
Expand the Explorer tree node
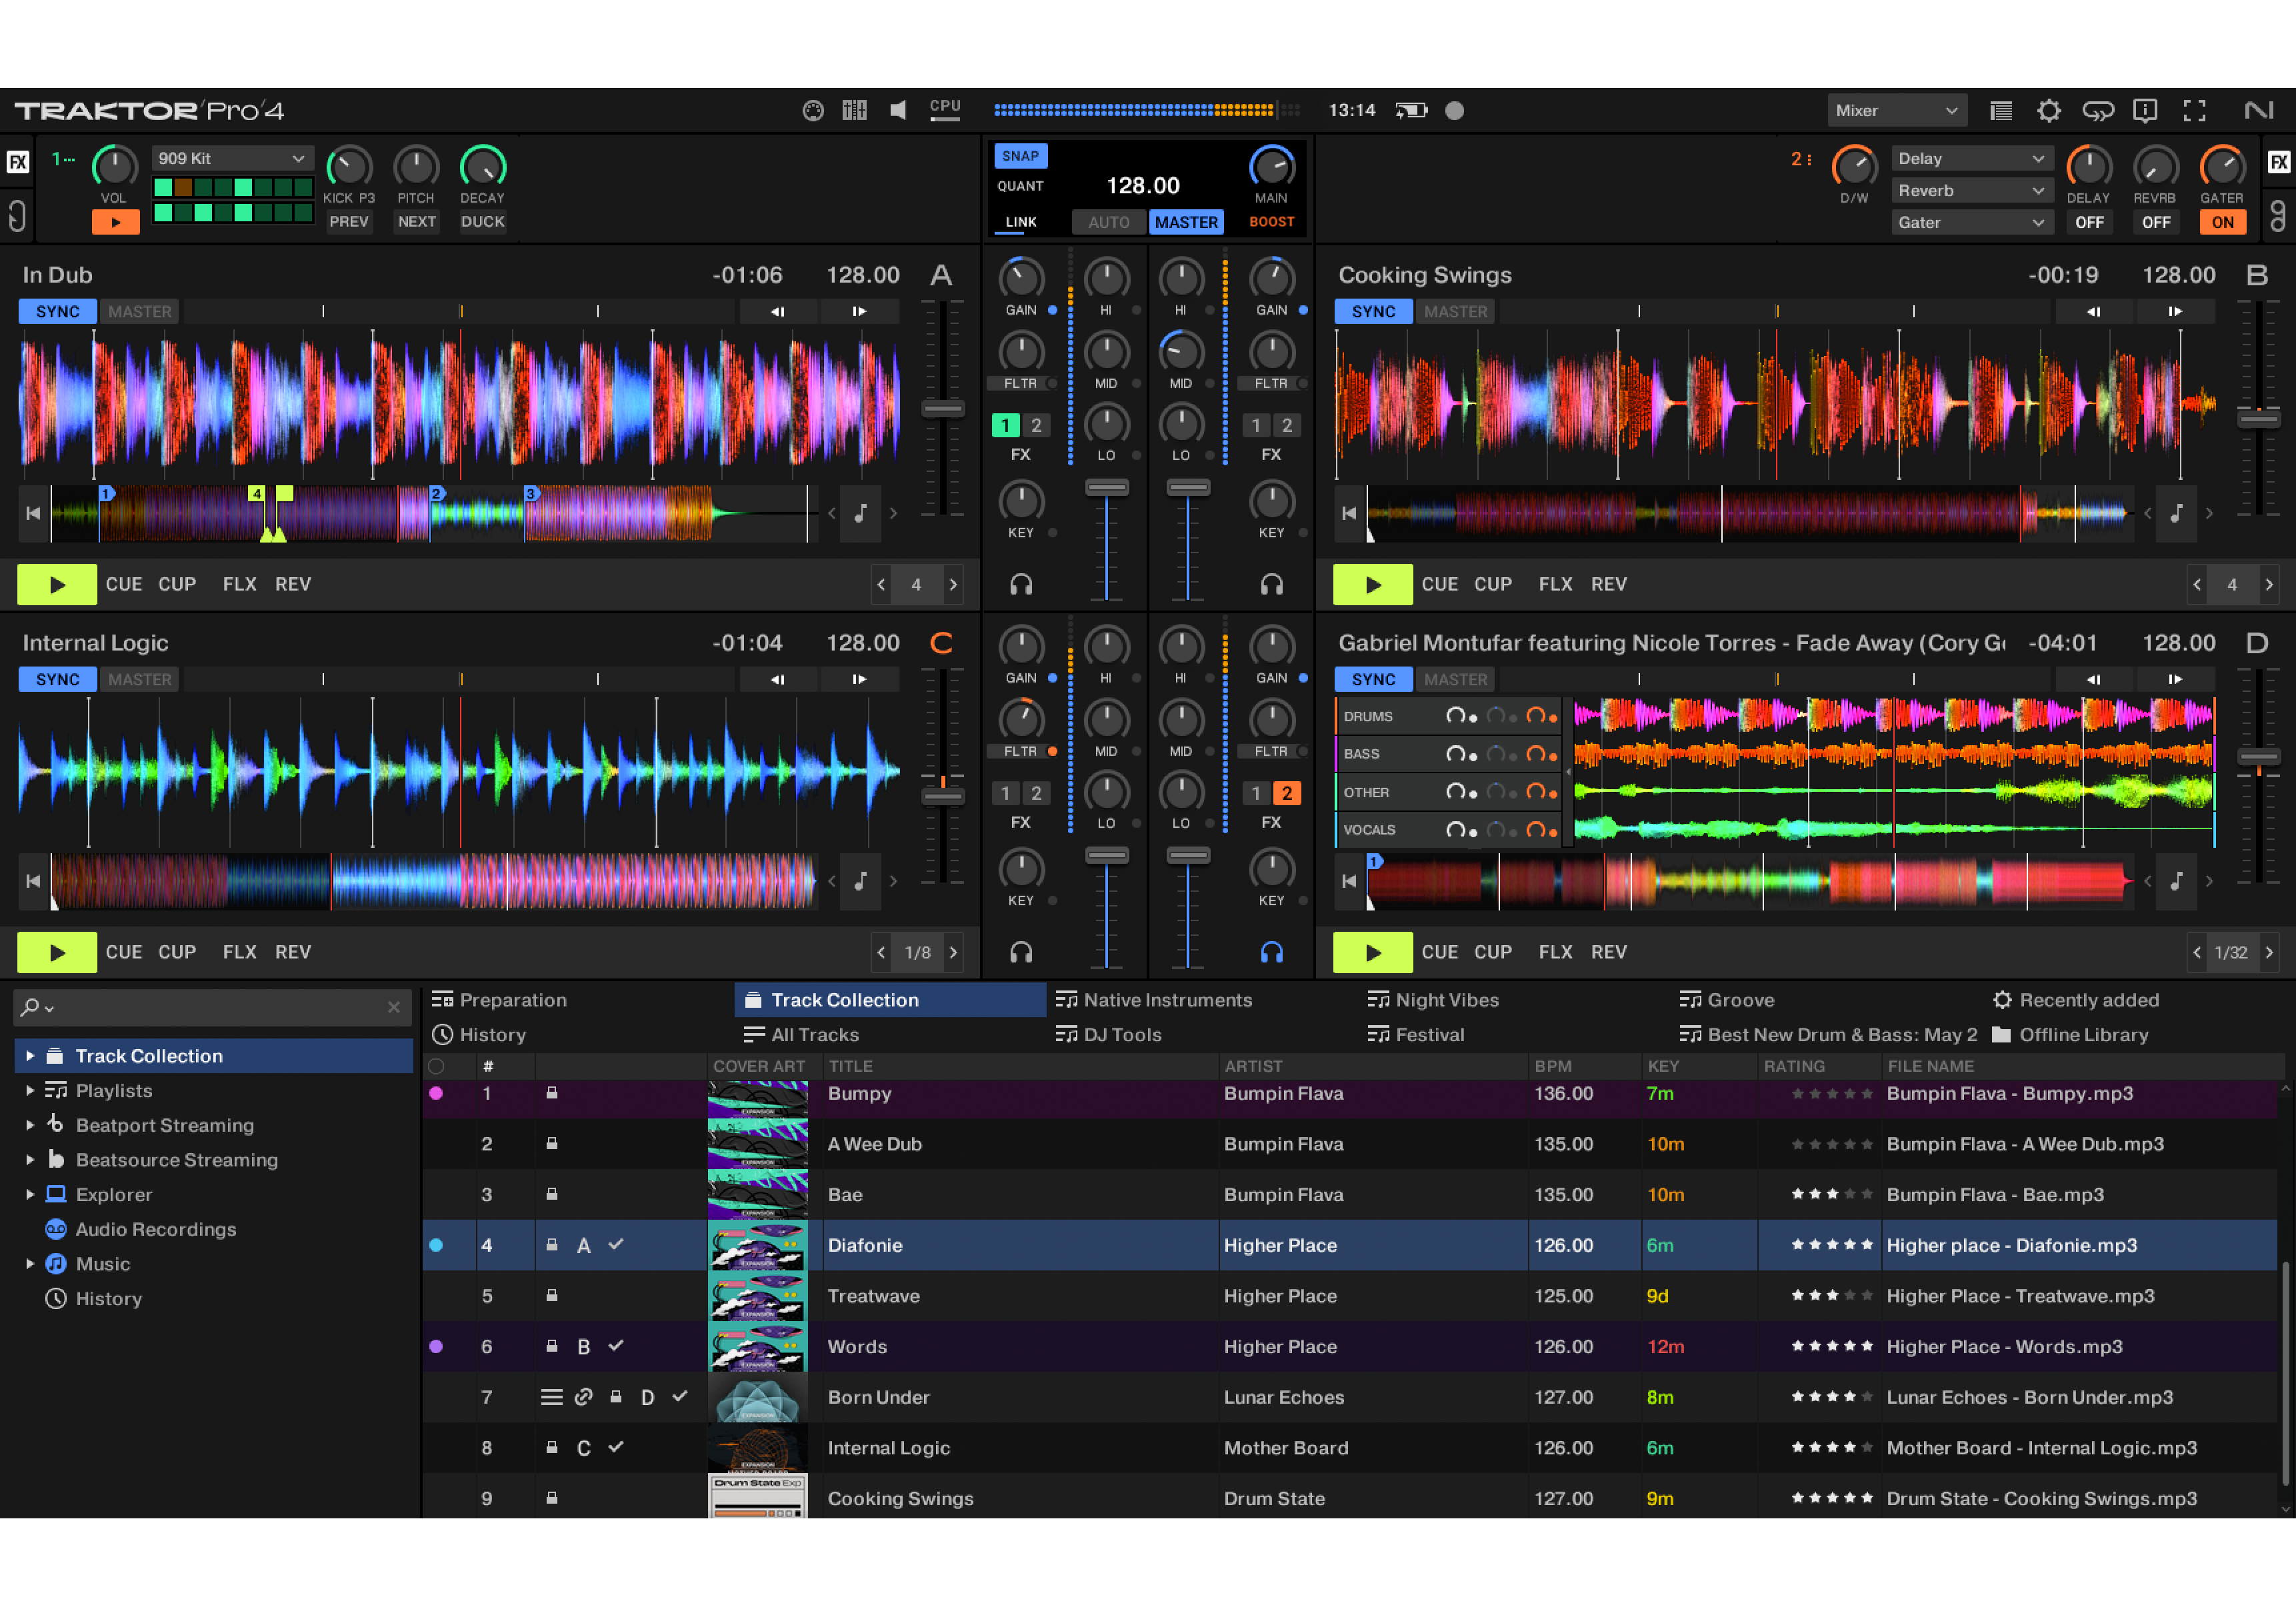(x=30, y=1194)
